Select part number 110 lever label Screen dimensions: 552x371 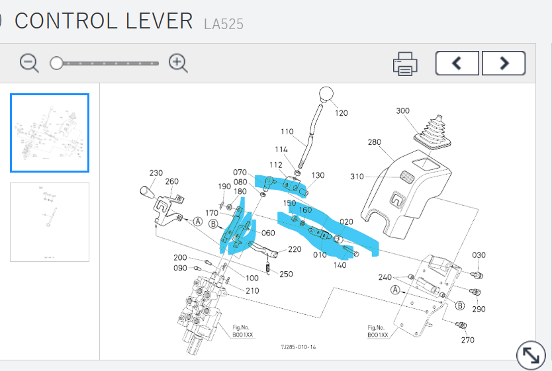287,132
